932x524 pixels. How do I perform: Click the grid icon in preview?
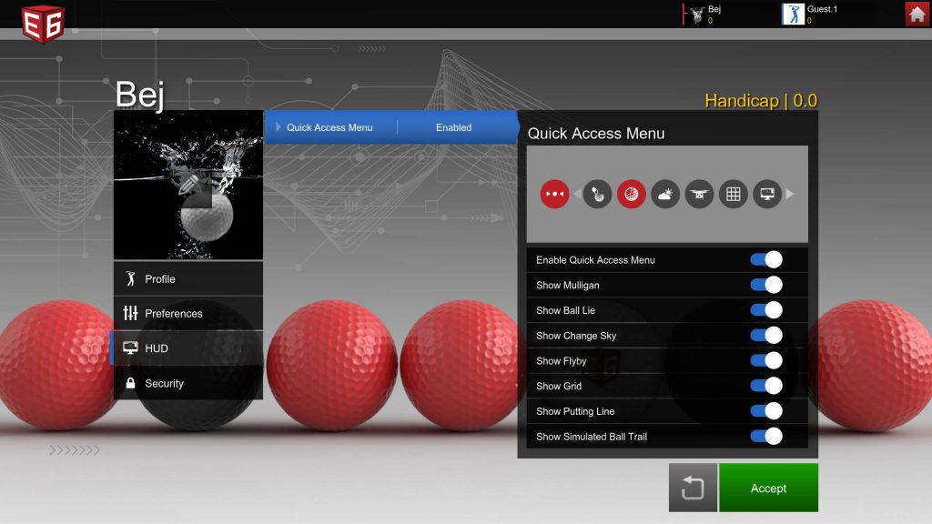[x=734, y=195]
